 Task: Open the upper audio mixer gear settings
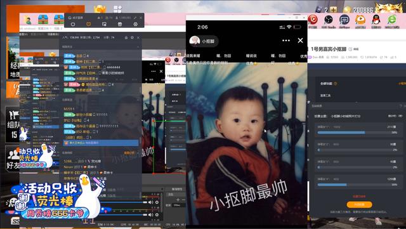[157, 202]
